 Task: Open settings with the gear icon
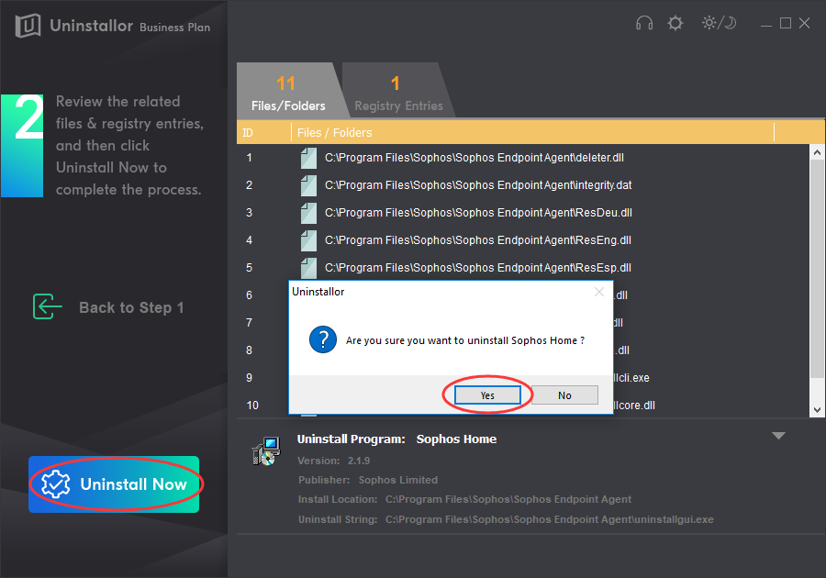coord(675,23)
